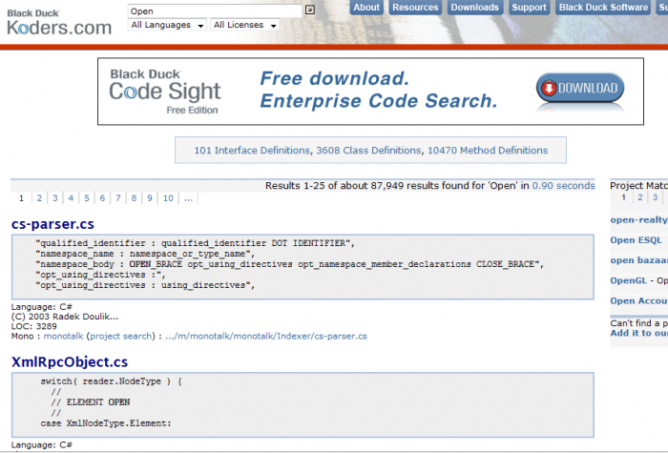Viewport: 668px width, 453px height.
Task: Go to results page 6
Action: pos(102,198)
